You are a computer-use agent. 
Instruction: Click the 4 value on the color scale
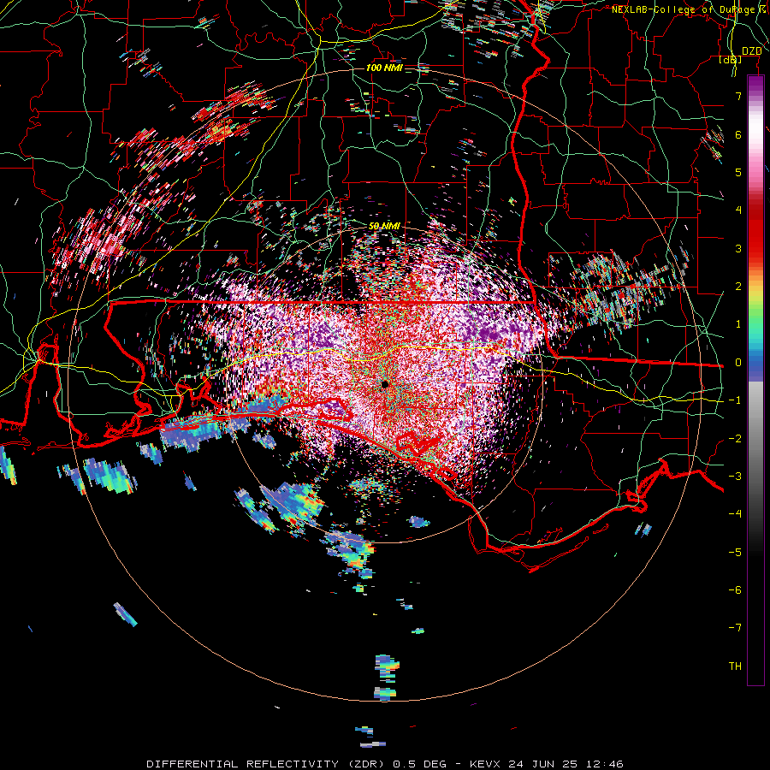(x=738, y=210)
